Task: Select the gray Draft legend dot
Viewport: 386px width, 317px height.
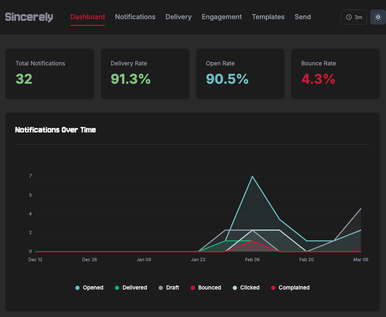Action: pyautogui.click(x=162, y=287)
